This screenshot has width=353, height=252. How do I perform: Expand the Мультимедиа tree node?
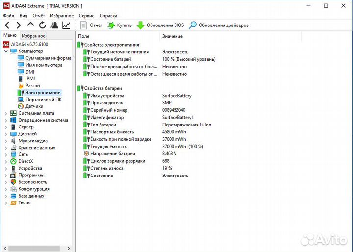point(6,141)
